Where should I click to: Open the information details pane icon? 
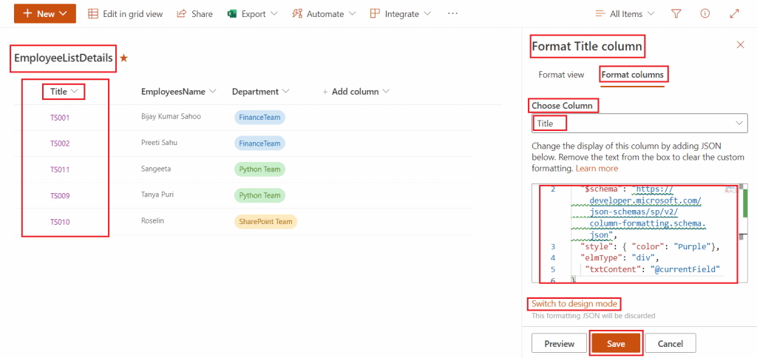(x=705, y=14)
